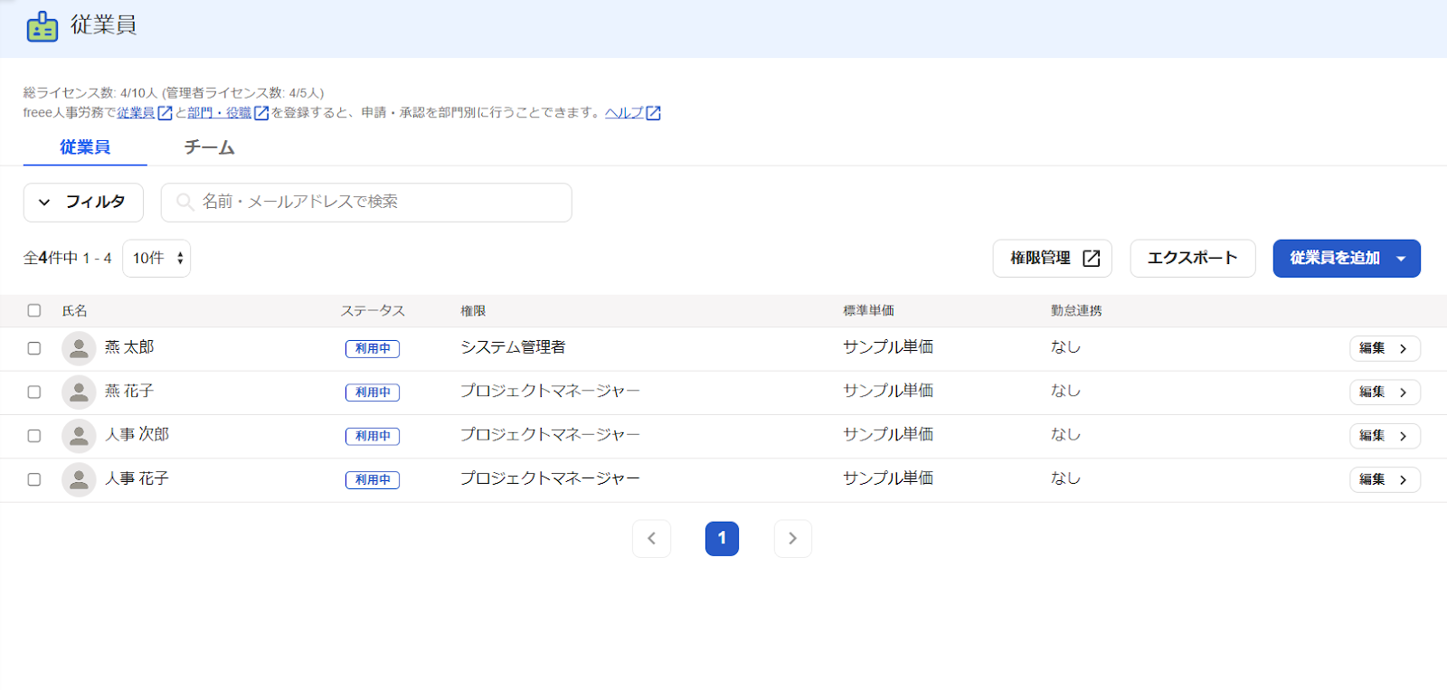This screenshot has width=1447, height=690.
Task: Click 編集 button for 人事 次郎
Action: (1385, 436)
